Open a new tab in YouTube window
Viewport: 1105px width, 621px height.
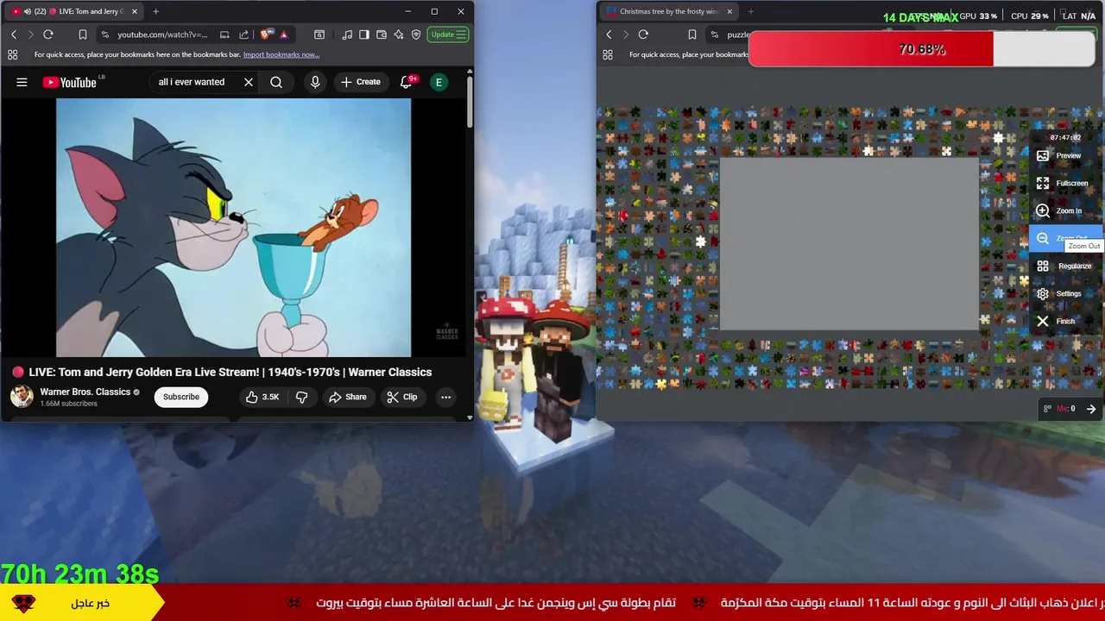coord(155,11)
